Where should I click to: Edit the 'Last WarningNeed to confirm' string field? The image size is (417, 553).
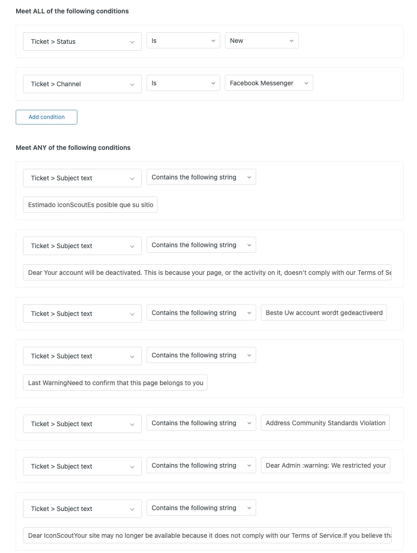click(115, 383)
